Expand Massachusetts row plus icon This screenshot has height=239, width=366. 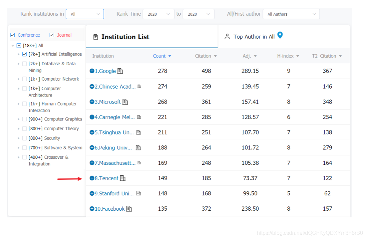click(92, 163)
